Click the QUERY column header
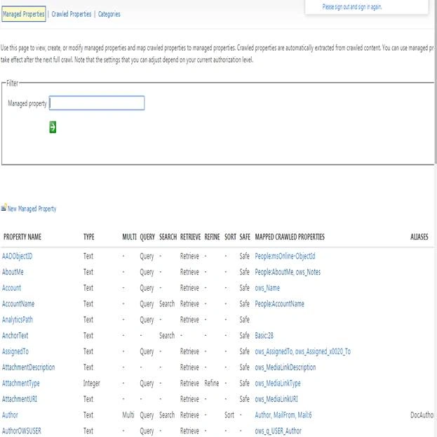The width and height of the screenshot is (437, 437). (147, 237)
